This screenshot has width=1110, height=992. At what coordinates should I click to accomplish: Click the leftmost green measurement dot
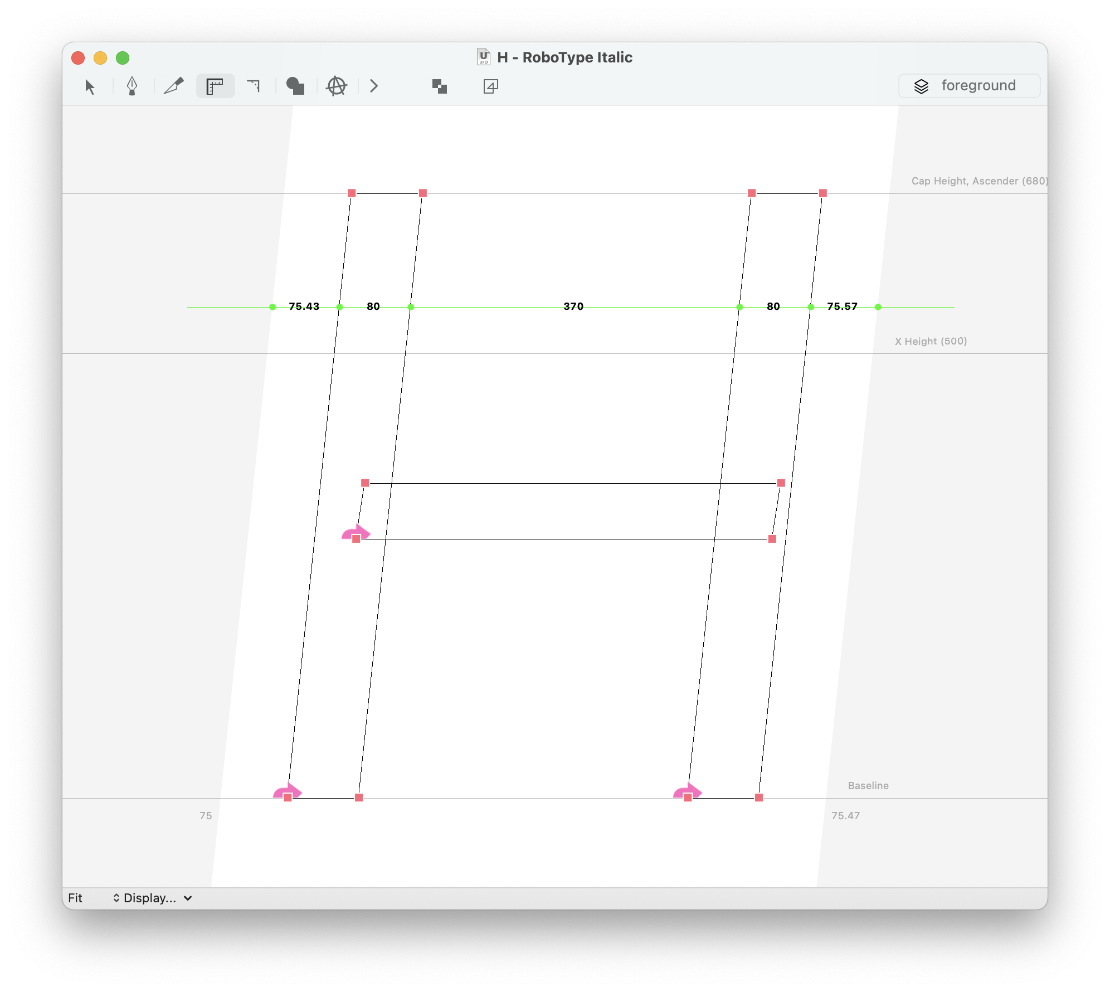272,307
